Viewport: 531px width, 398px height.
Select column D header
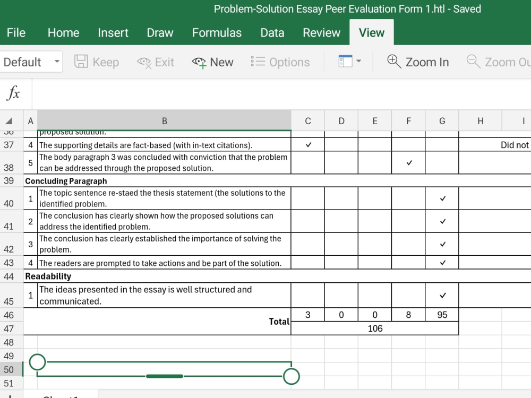click(x=341, y=121)
